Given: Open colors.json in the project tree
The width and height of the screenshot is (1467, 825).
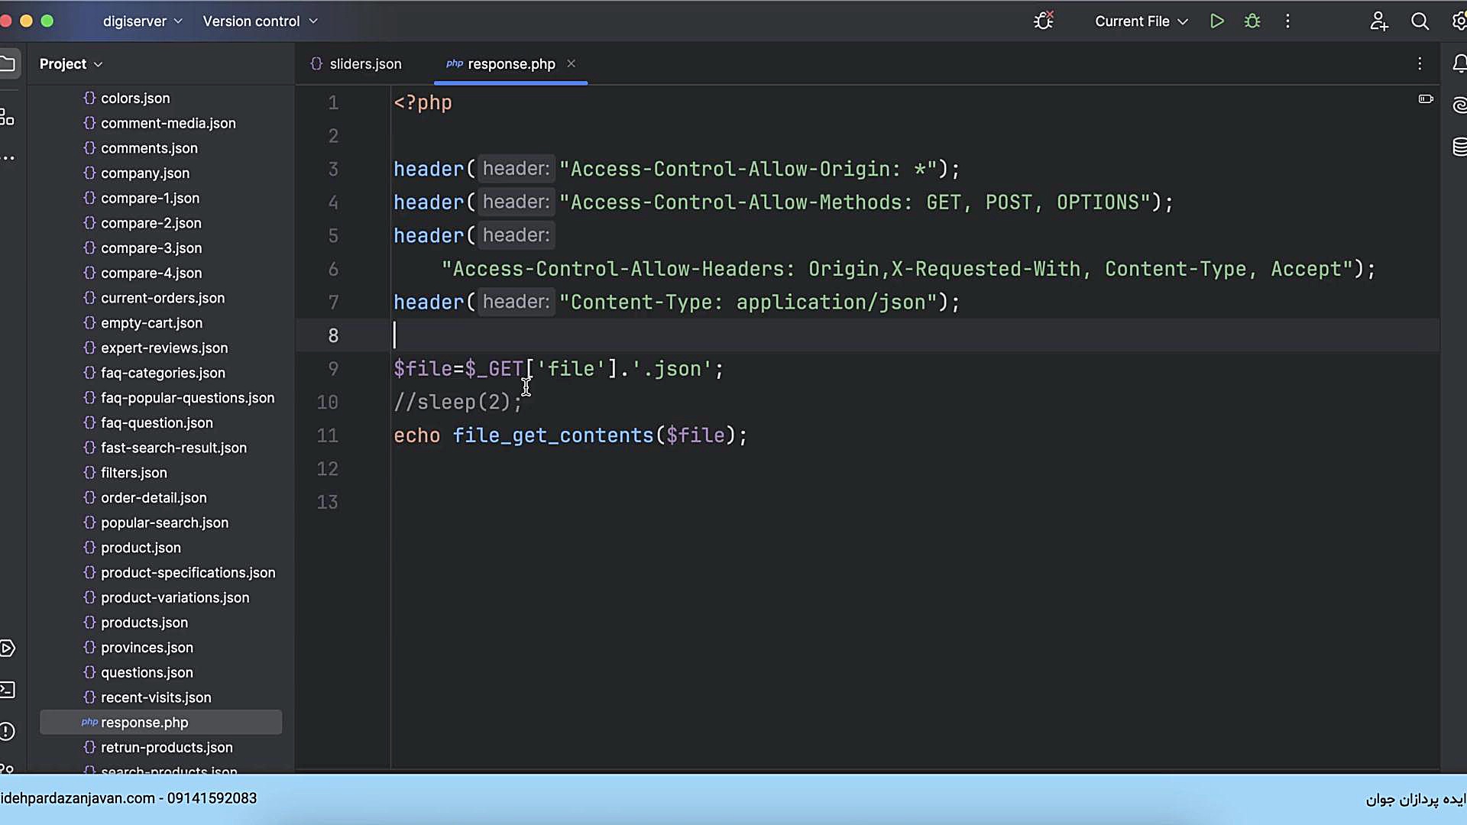Looking at the screenshot, I should click(136, 98).
